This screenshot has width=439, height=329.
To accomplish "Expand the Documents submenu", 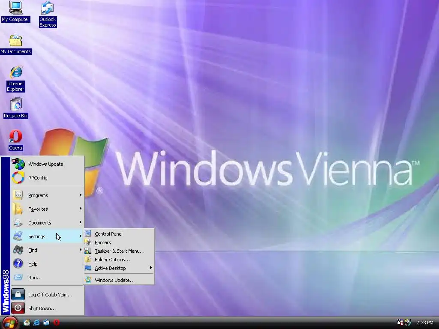I will 47,222.
